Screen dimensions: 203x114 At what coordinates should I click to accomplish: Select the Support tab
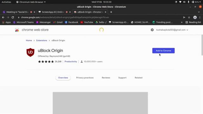(122, 78)
